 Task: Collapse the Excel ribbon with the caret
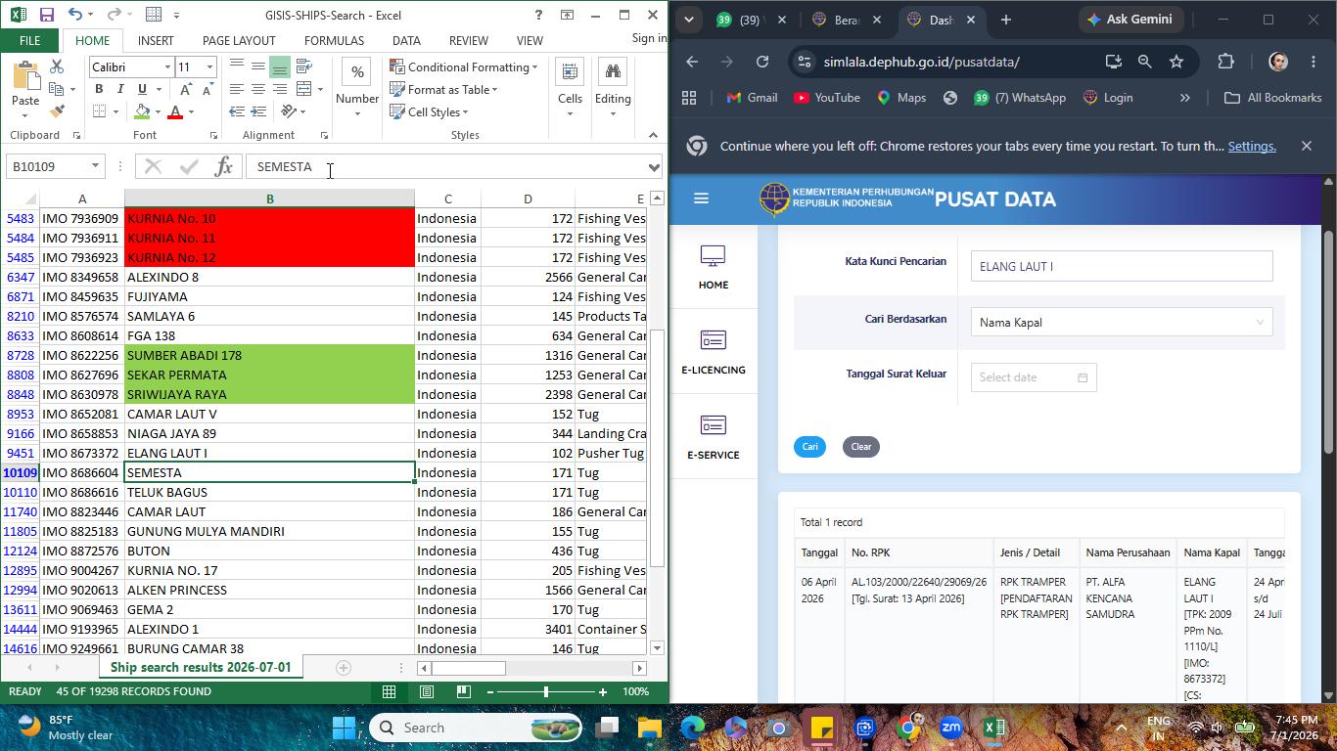(x=653, y=135)
